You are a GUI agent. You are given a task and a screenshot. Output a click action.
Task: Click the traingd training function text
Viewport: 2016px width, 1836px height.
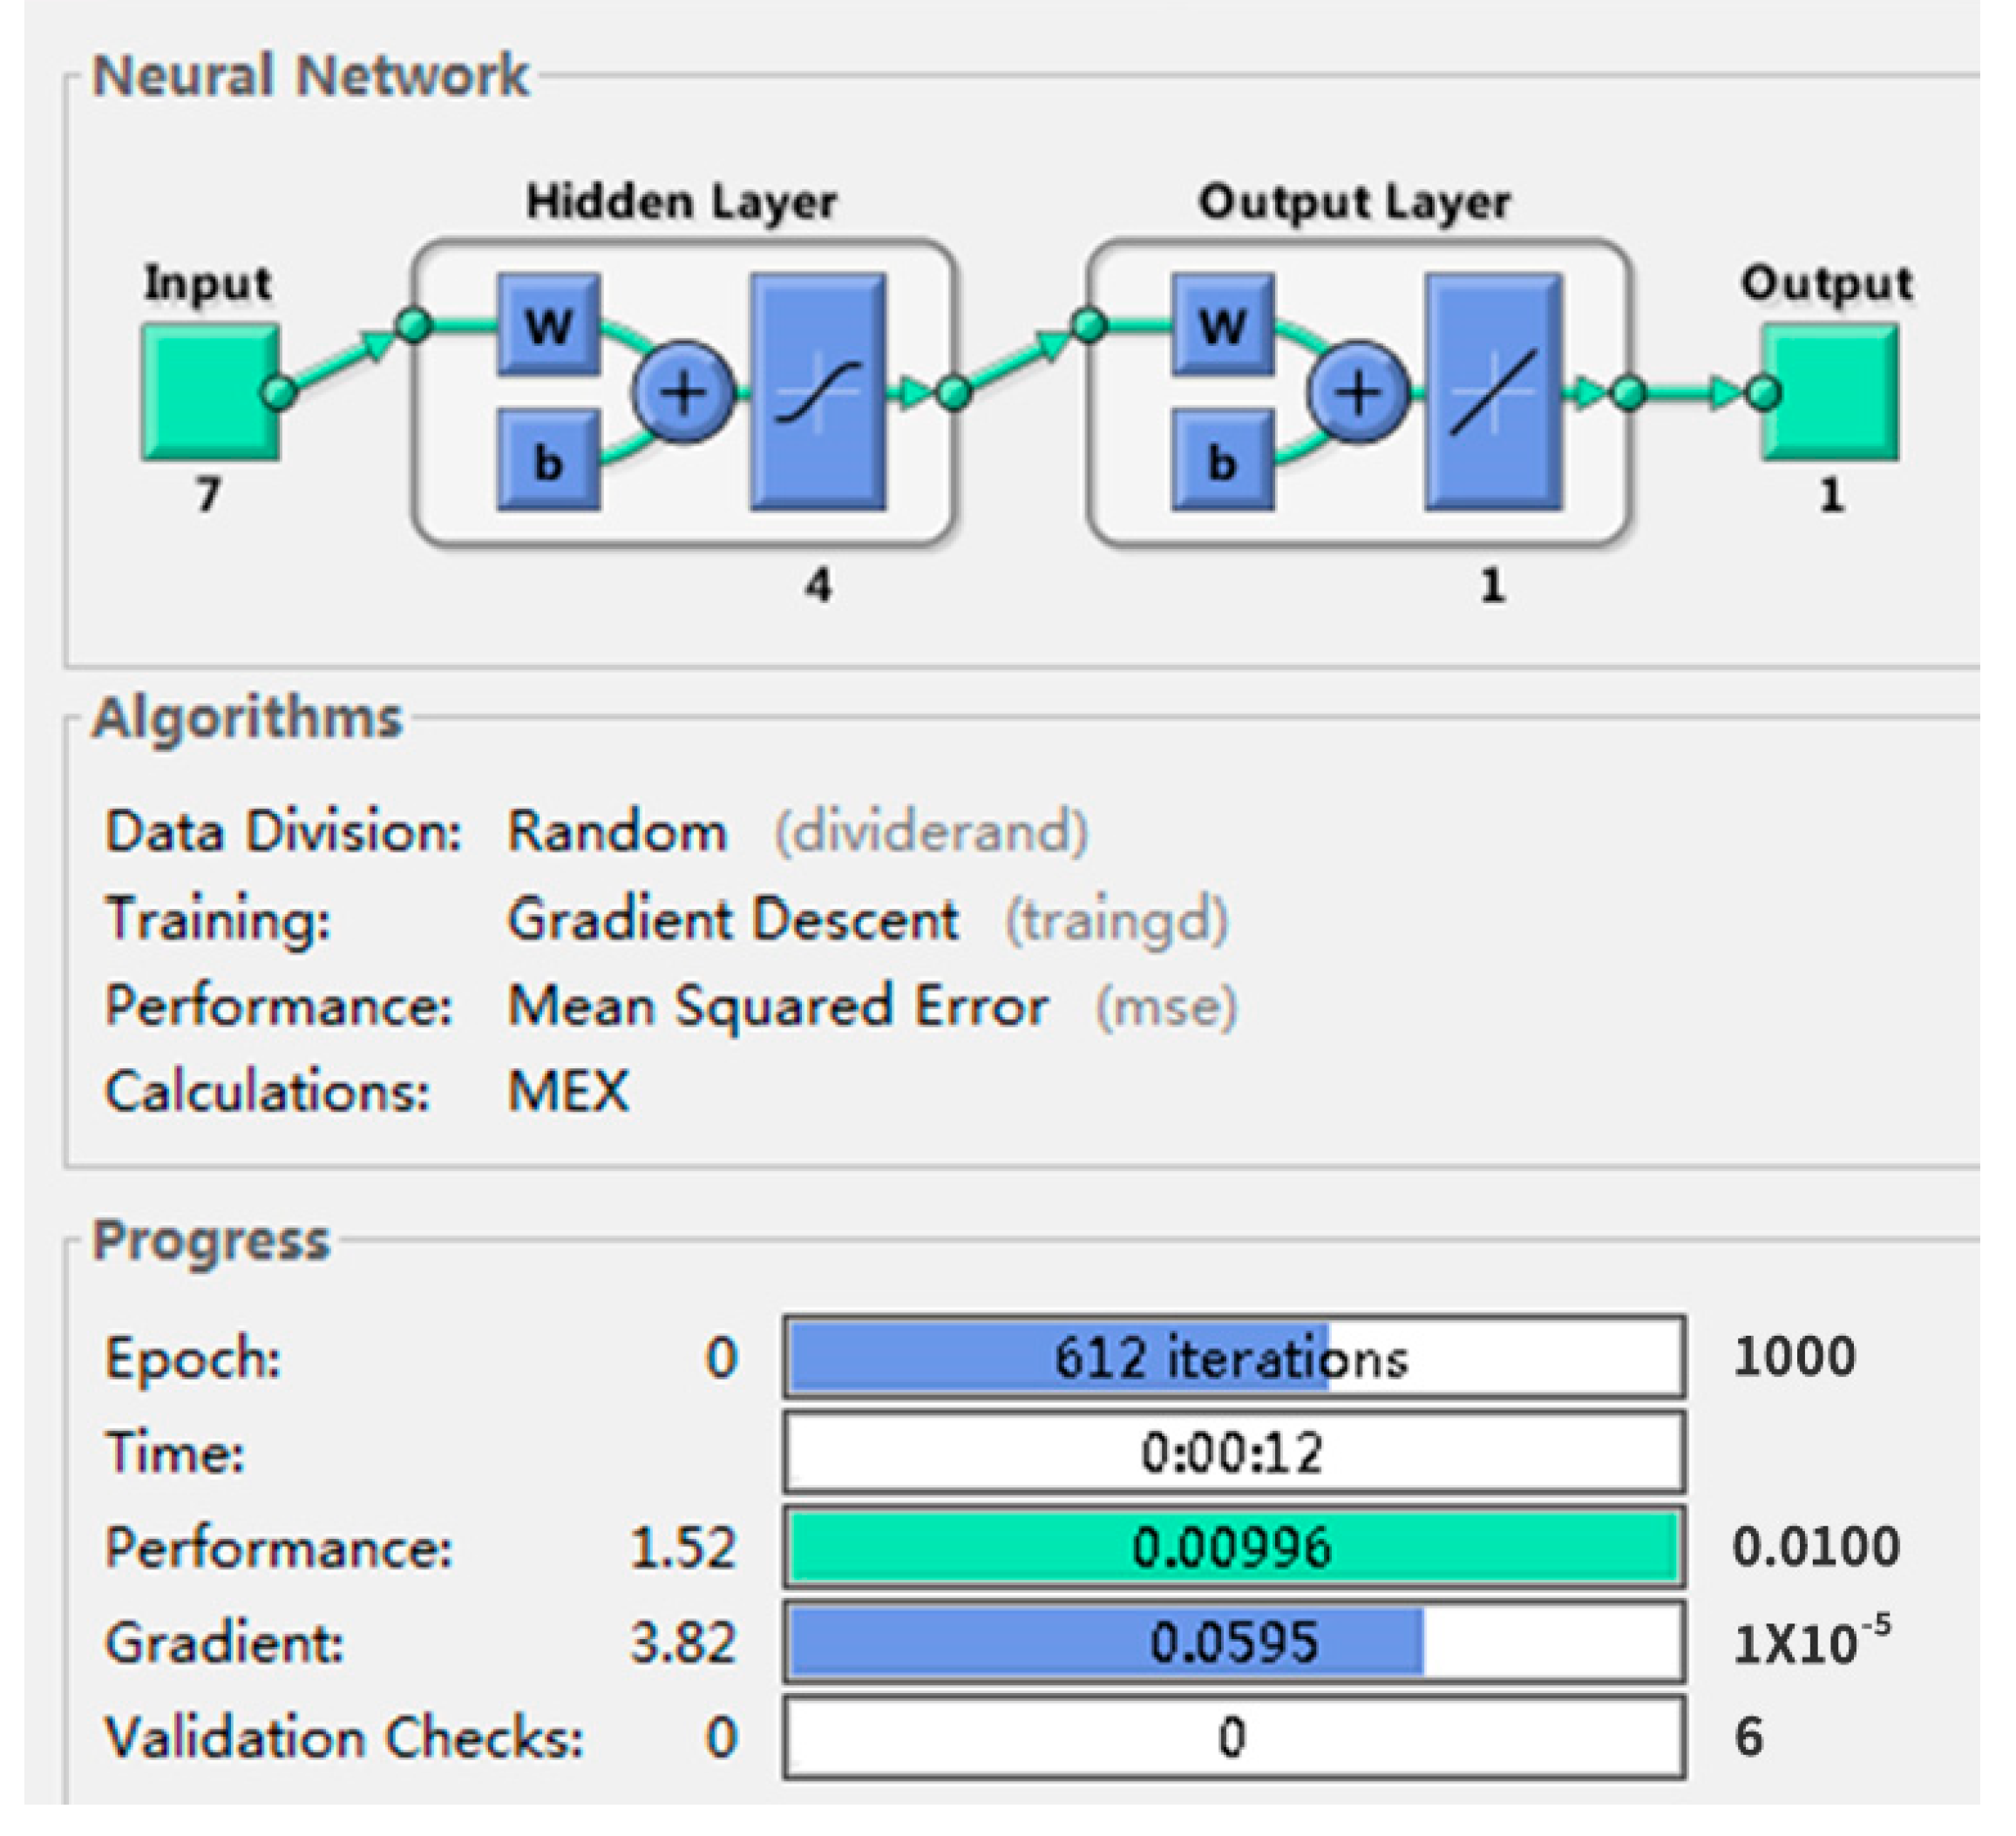[1116, 919]
